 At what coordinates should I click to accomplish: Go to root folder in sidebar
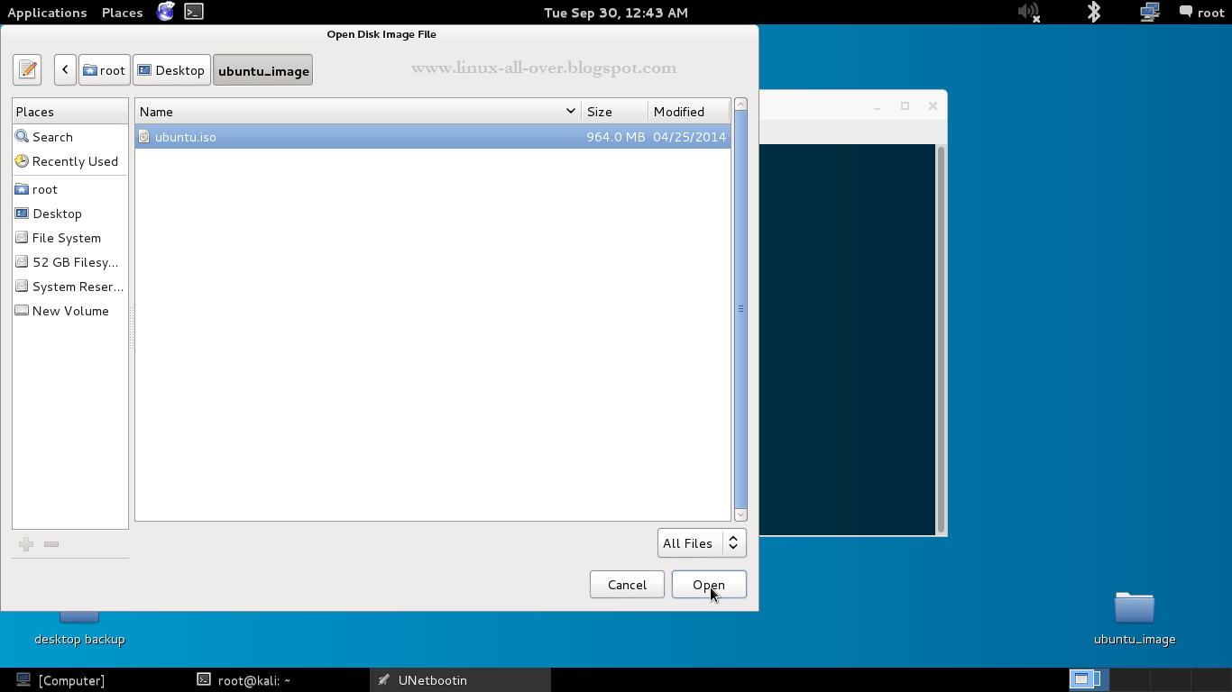pos(70,189)
